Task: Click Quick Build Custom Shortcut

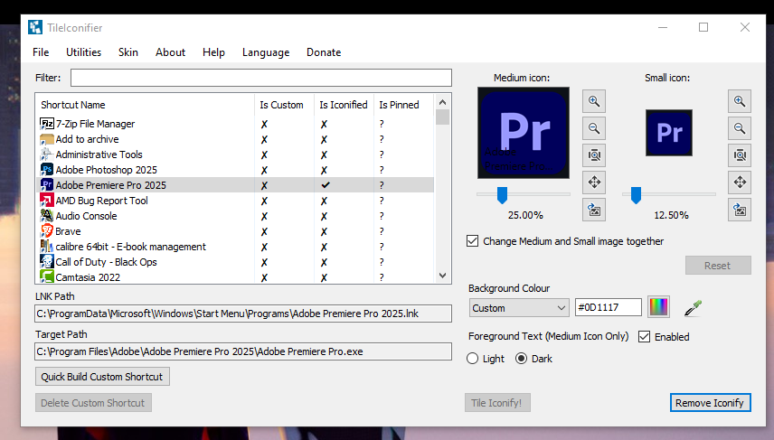Action: (102, 377)
